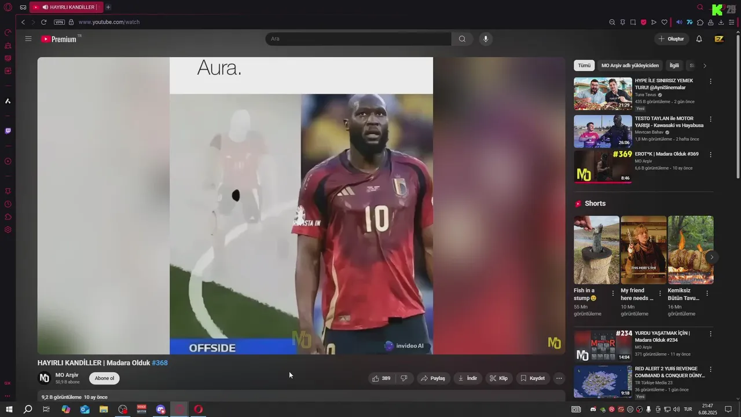Go back with the browser back arrow
Image resolution: width=741 pixels, height=417 pixels.
tap(23, 22)
